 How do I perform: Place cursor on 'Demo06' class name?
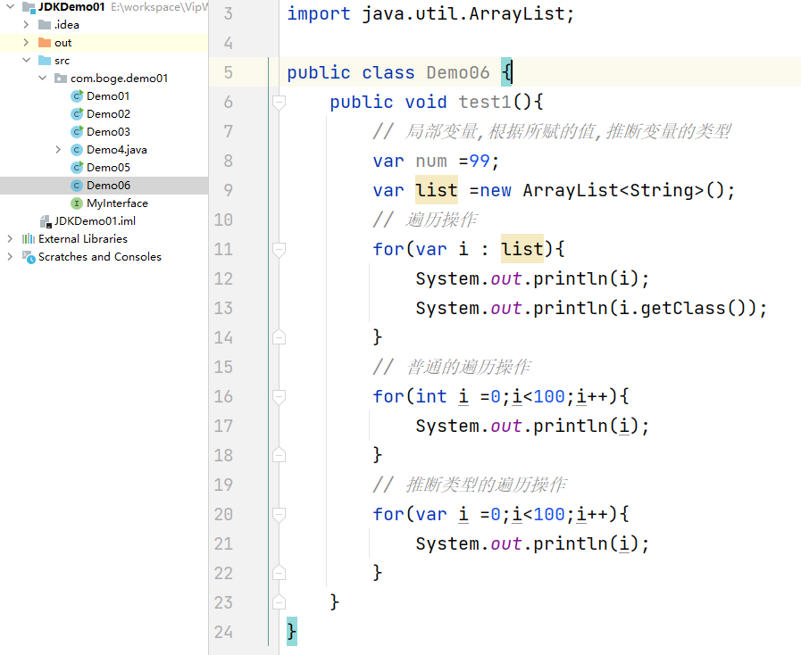point(458,72)
